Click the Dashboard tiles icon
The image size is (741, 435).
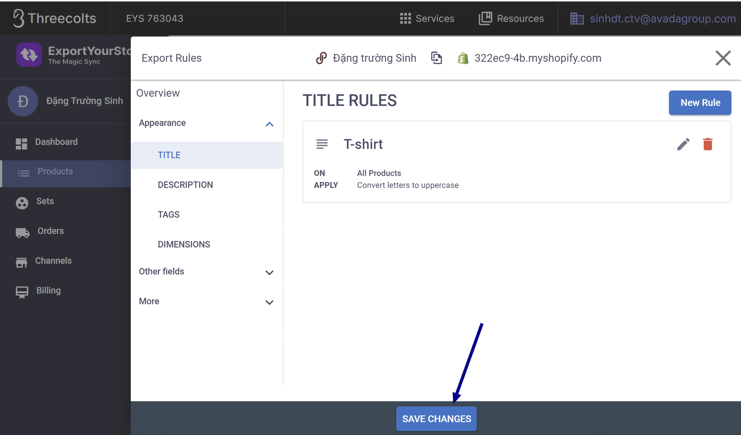coord(21,144)
